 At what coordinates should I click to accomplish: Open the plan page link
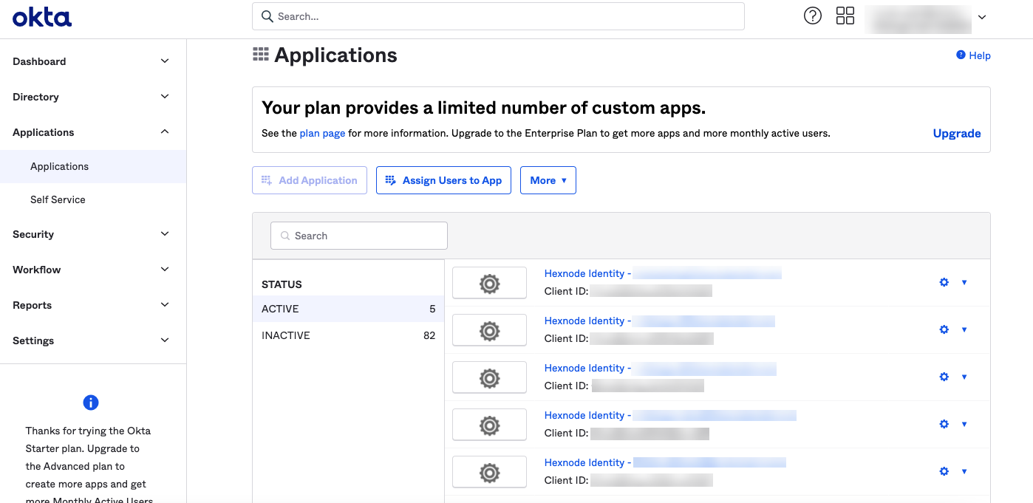click(322, 134)
